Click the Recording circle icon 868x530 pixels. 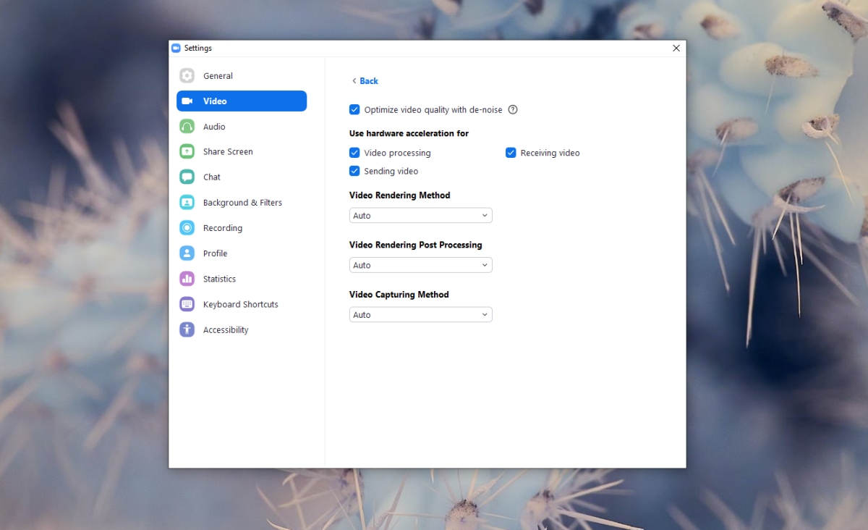coord(187,228)
